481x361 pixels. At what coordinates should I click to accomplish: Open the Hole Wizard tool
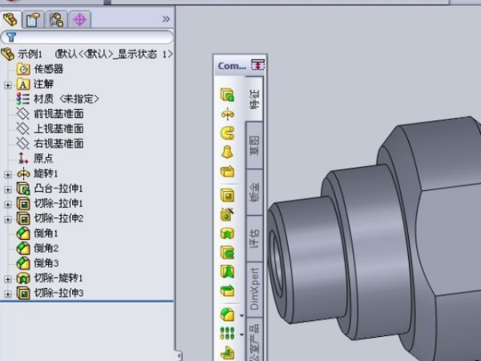click(x=228, y=214)
